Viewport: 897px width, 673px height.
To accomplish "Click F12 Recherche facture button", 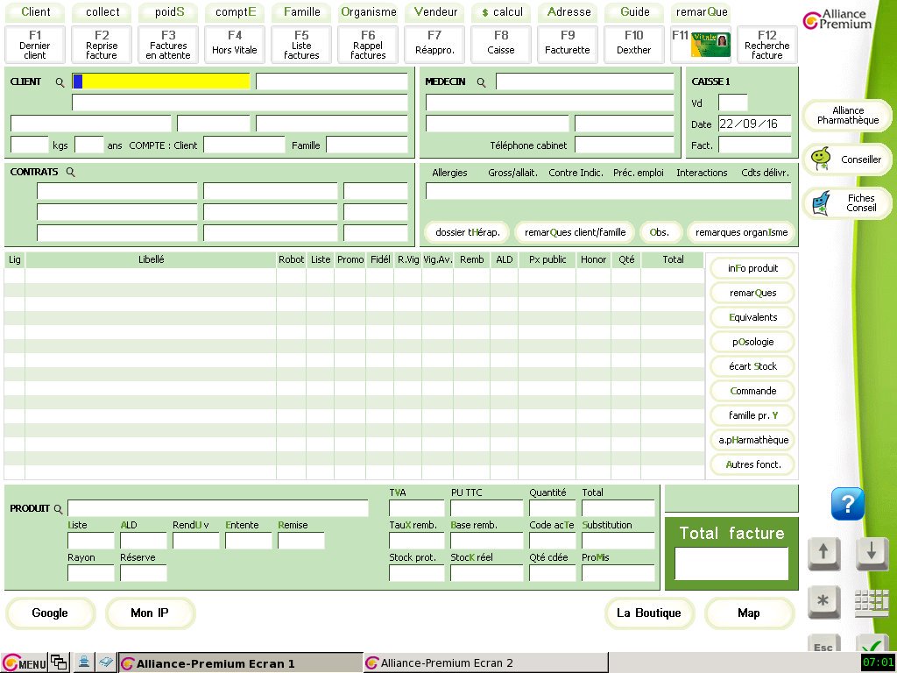I will click(x=767, y=45).
